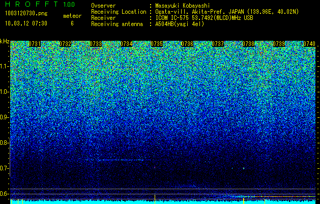Select the meteor count value 6
This screenshot has height=204, width=320.
pyautogui.click(x=72, y=23)
